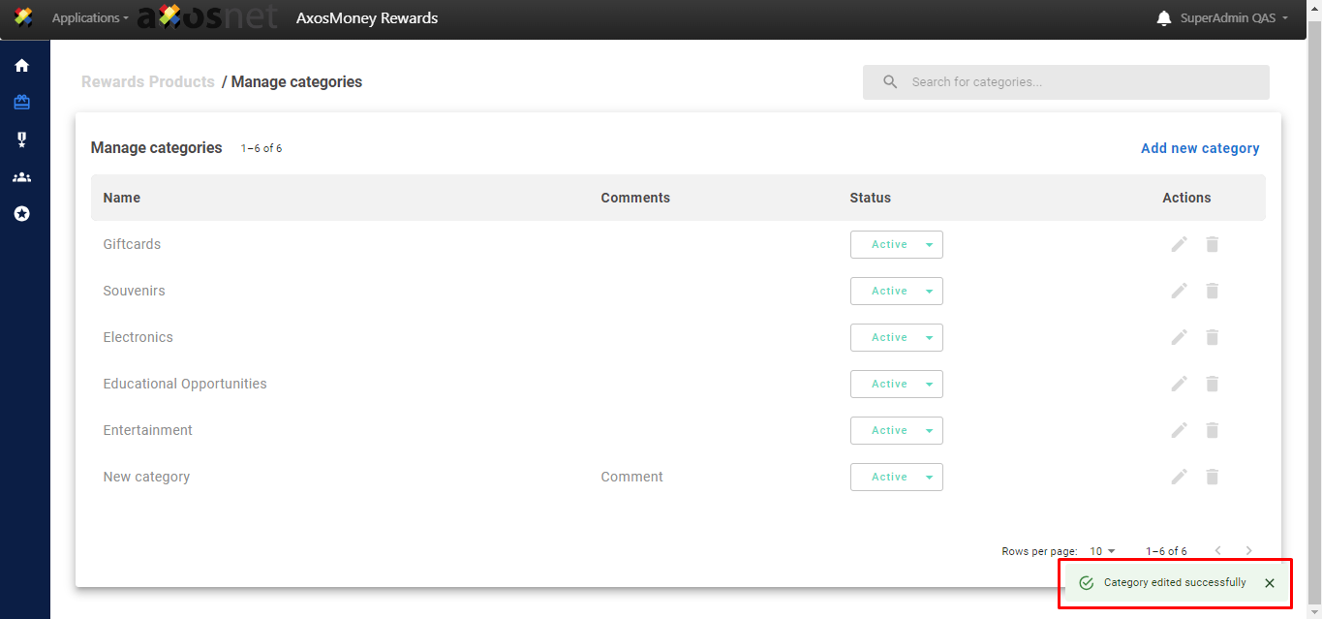This screenshot has height=619, width=1322.
Task: Open the rewards products gift icon
Action: (21, 103)
